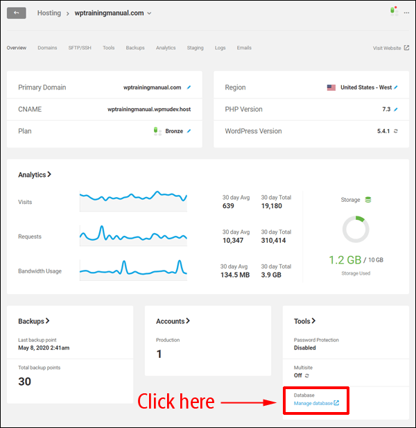Switch to the Domains tab
416x428 pixels.
[x=47, y=48]
